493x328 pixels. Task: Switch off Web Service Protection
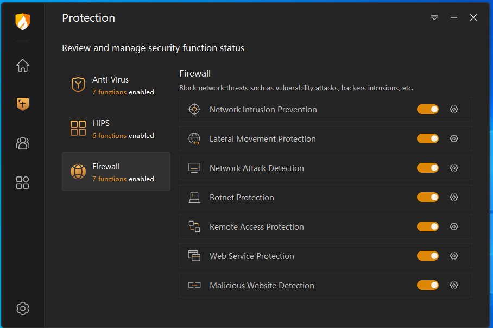(x=428, y=256)
